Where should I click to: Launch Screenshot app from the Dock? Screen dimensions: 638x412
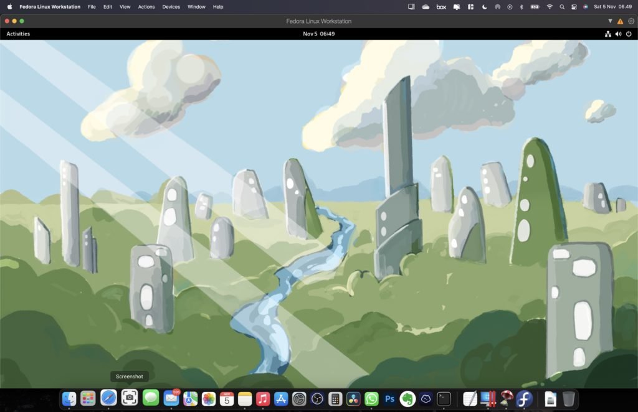click(x=130, y=397)
